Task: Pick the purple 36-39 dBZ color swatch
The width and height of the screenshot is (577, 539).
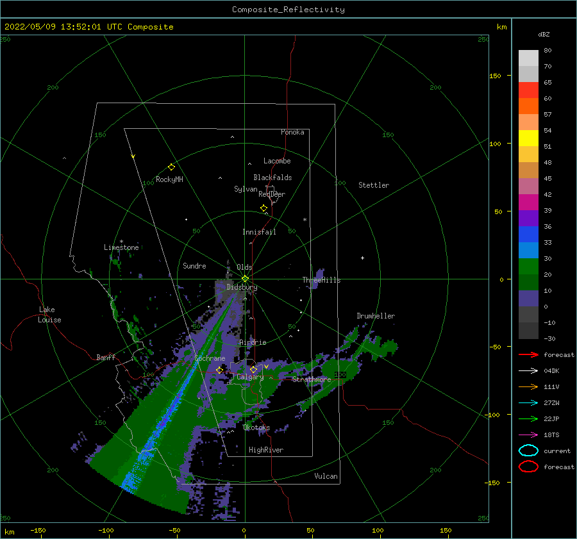Action: [528, 218]
